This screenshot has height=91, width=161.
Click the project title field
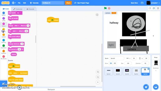[53, 3]
